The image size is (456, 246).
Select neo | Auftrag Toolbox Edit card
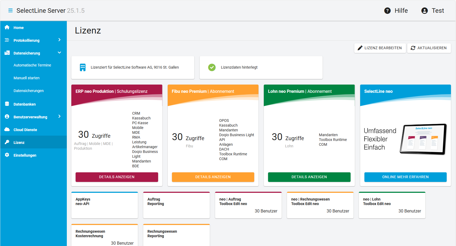point(248,205)
